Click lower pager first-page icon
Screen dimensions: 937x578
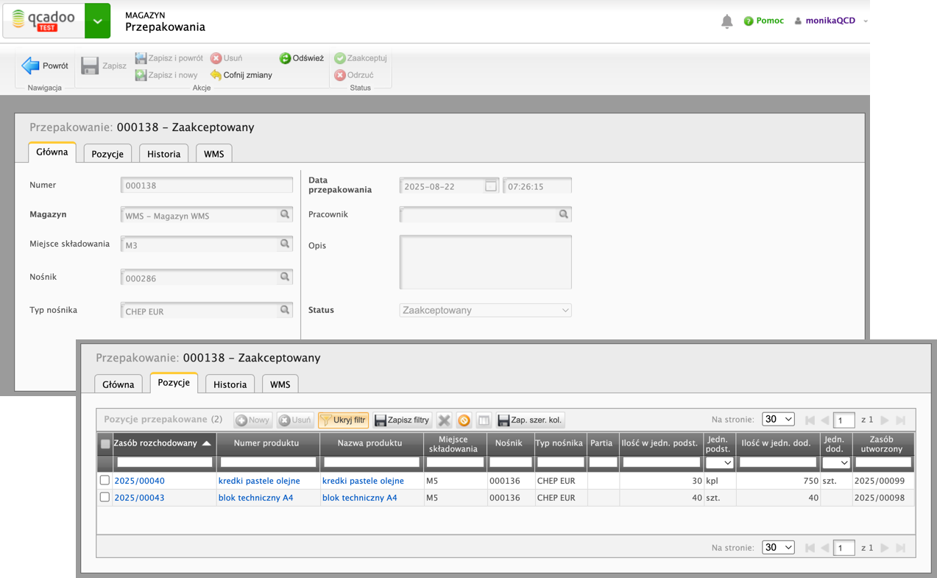[x=810, y=548]
